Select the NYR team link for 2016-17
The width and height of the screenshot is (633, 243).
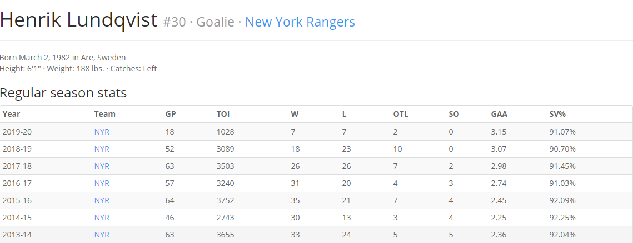tap(102, 183)
